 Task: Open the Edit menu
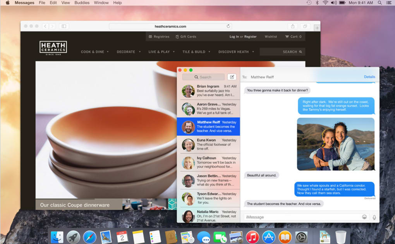(53, 3)
